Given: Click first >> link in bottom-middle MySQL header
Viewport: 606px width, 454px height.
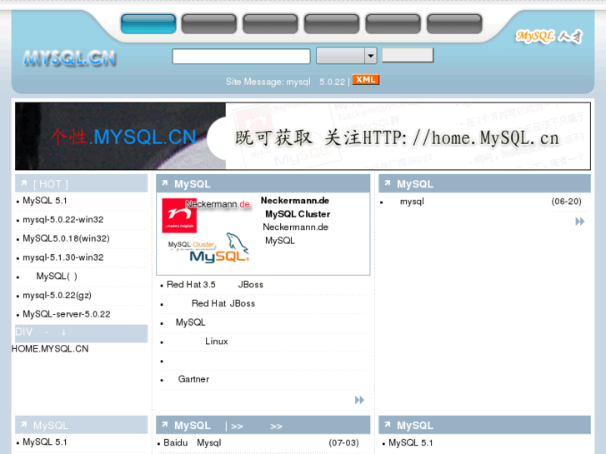Looking at the screenshot, I should coord(237,427).
